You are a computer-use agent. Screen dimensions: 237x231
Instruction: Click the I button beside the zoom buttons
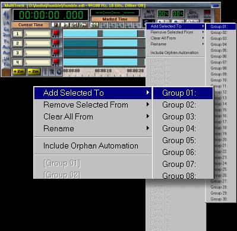(45, 72)
